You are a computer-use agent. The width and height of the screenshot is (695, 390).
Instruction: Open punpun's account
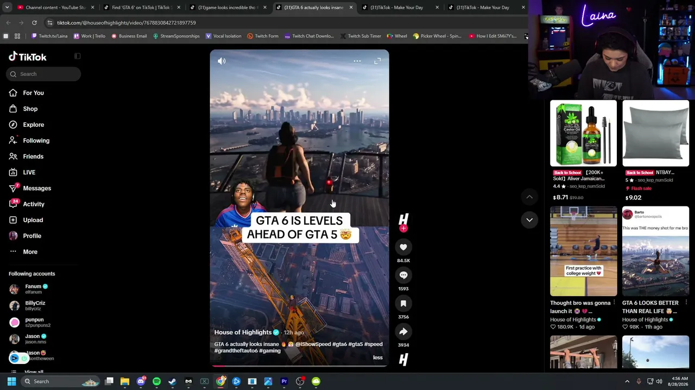pos(34,322)
